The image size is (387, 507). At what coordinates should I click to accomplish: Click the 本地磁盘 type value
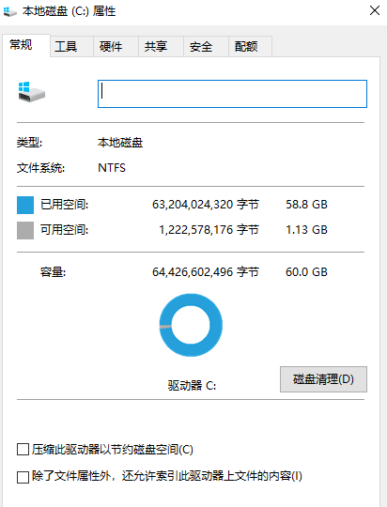(x=120, y=143)
